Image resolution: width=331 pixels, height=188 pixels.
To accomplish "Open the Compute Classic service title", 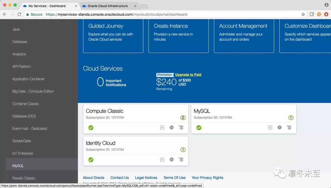I will pos(104,111).
